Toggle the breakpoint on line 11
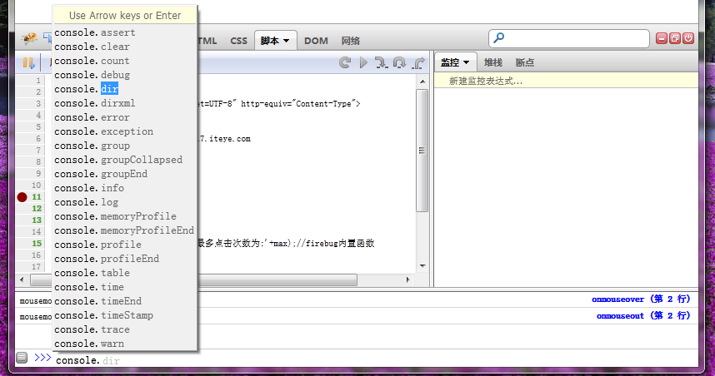 coord(22,197)
